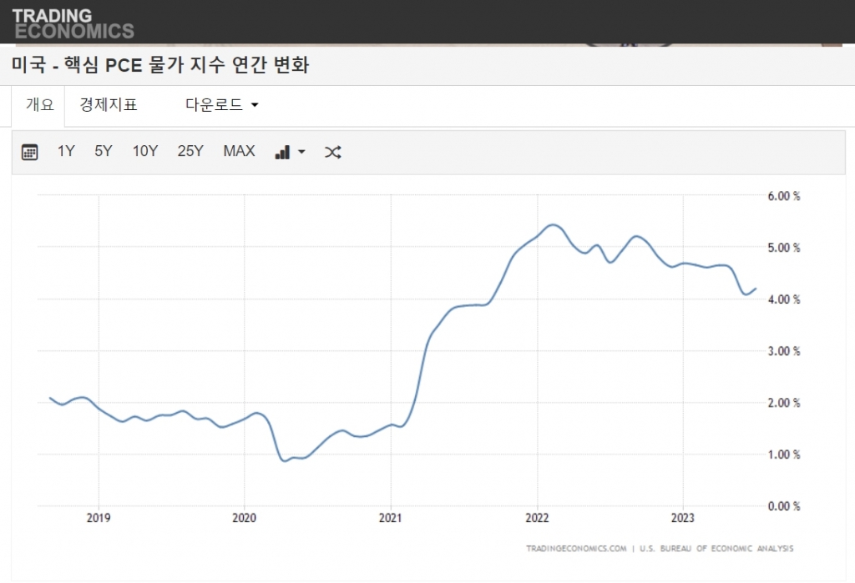Set chart range to 1Y
This screenshot has height=583, width=855.
coord(66,151)
